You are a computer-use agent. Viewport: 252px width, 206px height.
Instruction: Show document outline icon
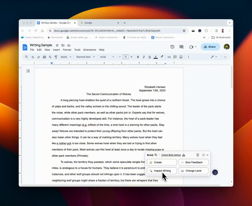pos(28,71)
